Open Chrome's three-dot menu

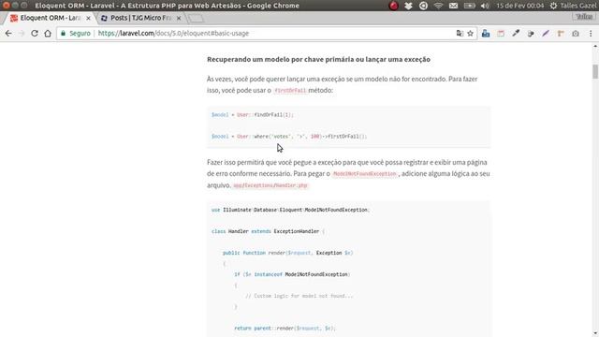[591, 34]
